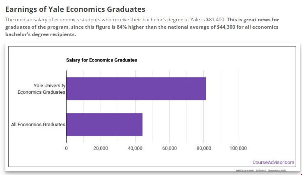Click the $81,400 median salary figure
Screen dimensions: 302x175
214,20
